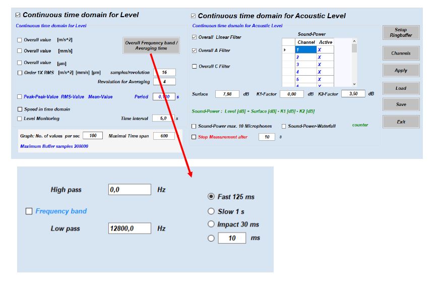Click the Setup Ringbuffer button
This screenshot has width=436, height=283.
[x=401, y=32]
